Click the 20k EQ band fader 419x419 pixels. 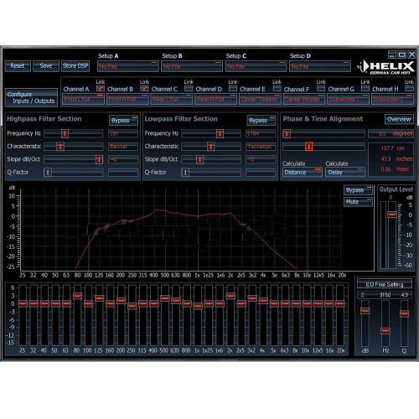tap(340, 303)
